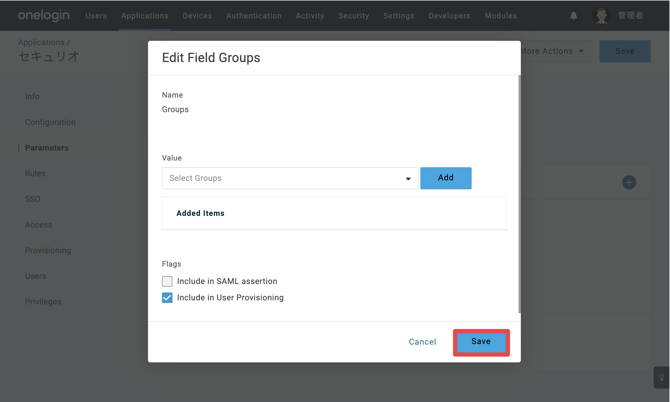Save the Edit Field Groups dialog
This screenshot has width=670, height=402.
click(481, 342)
